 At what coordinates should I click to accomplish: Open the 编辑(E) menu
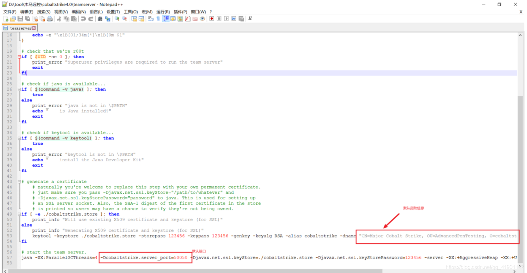27,12
